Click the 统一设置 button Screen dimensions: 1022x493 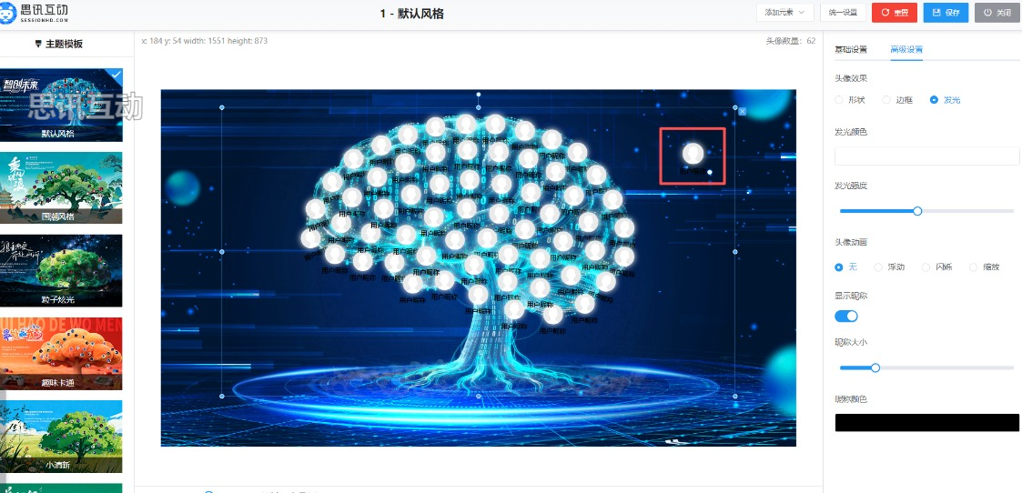click(x=843, y=13)
